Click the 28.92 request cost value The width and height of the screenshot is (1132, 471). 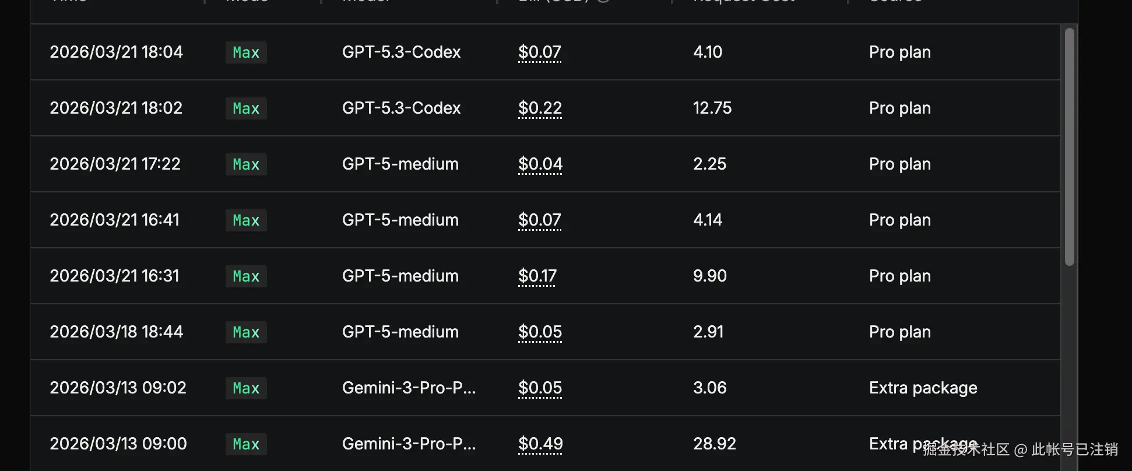point(714,444)
